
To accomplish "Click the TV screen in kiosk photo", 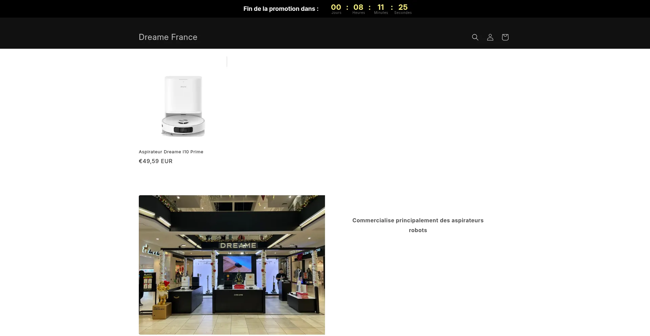I will pyautogui.click(x=237, y=264).
